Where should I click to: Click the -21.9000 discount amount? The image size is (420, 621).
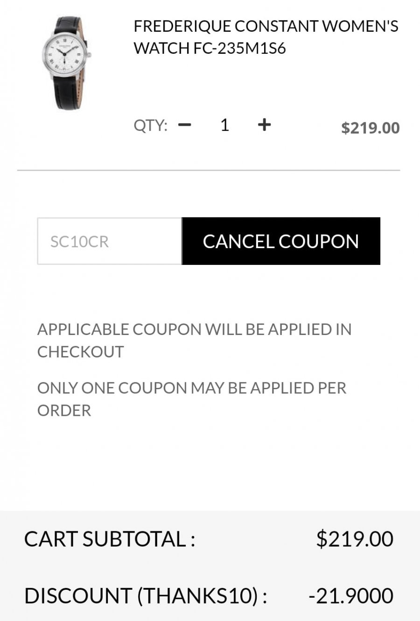351,596
